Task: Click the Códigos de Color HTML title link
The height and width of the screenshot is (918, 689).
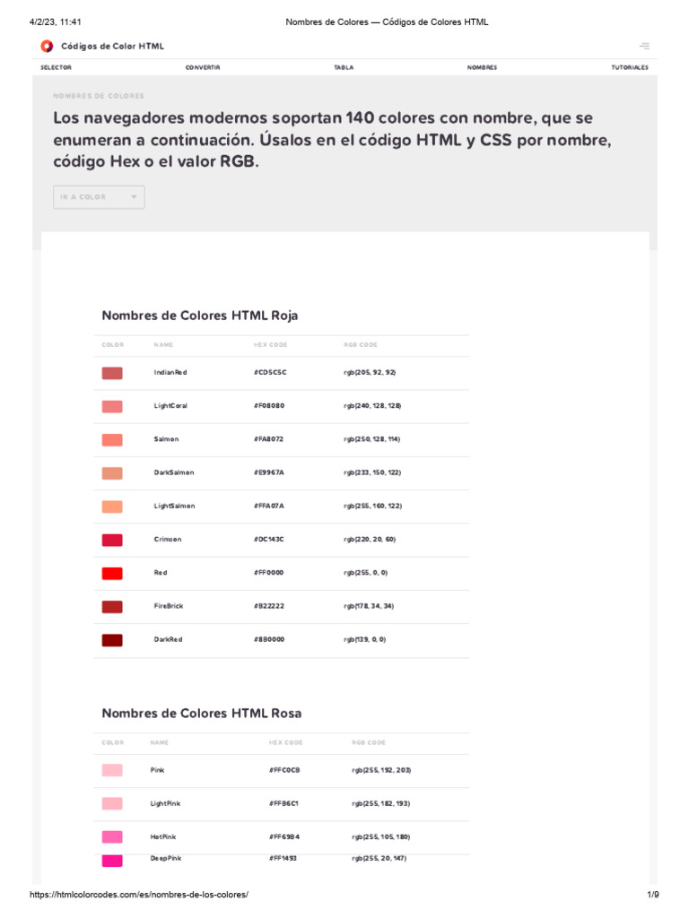Action: click(112, 46)
